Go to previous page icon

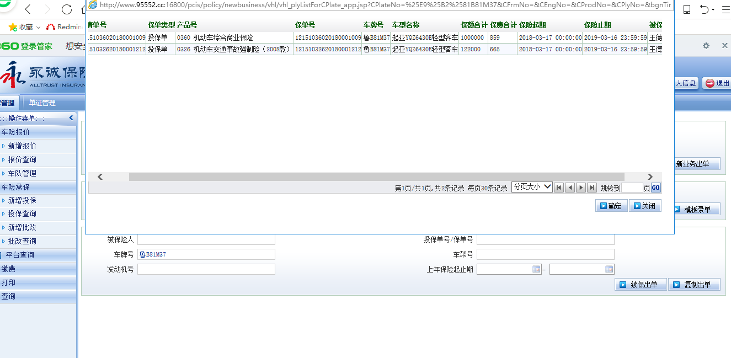(570, 188)
